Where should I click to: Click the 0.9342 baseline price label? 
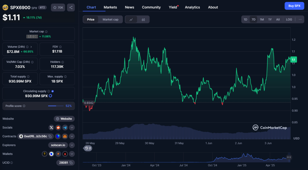[x=89, y=103]
